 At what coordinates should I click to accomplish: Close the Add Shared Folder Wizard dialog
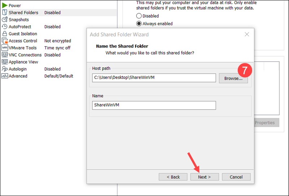(247, 35)
